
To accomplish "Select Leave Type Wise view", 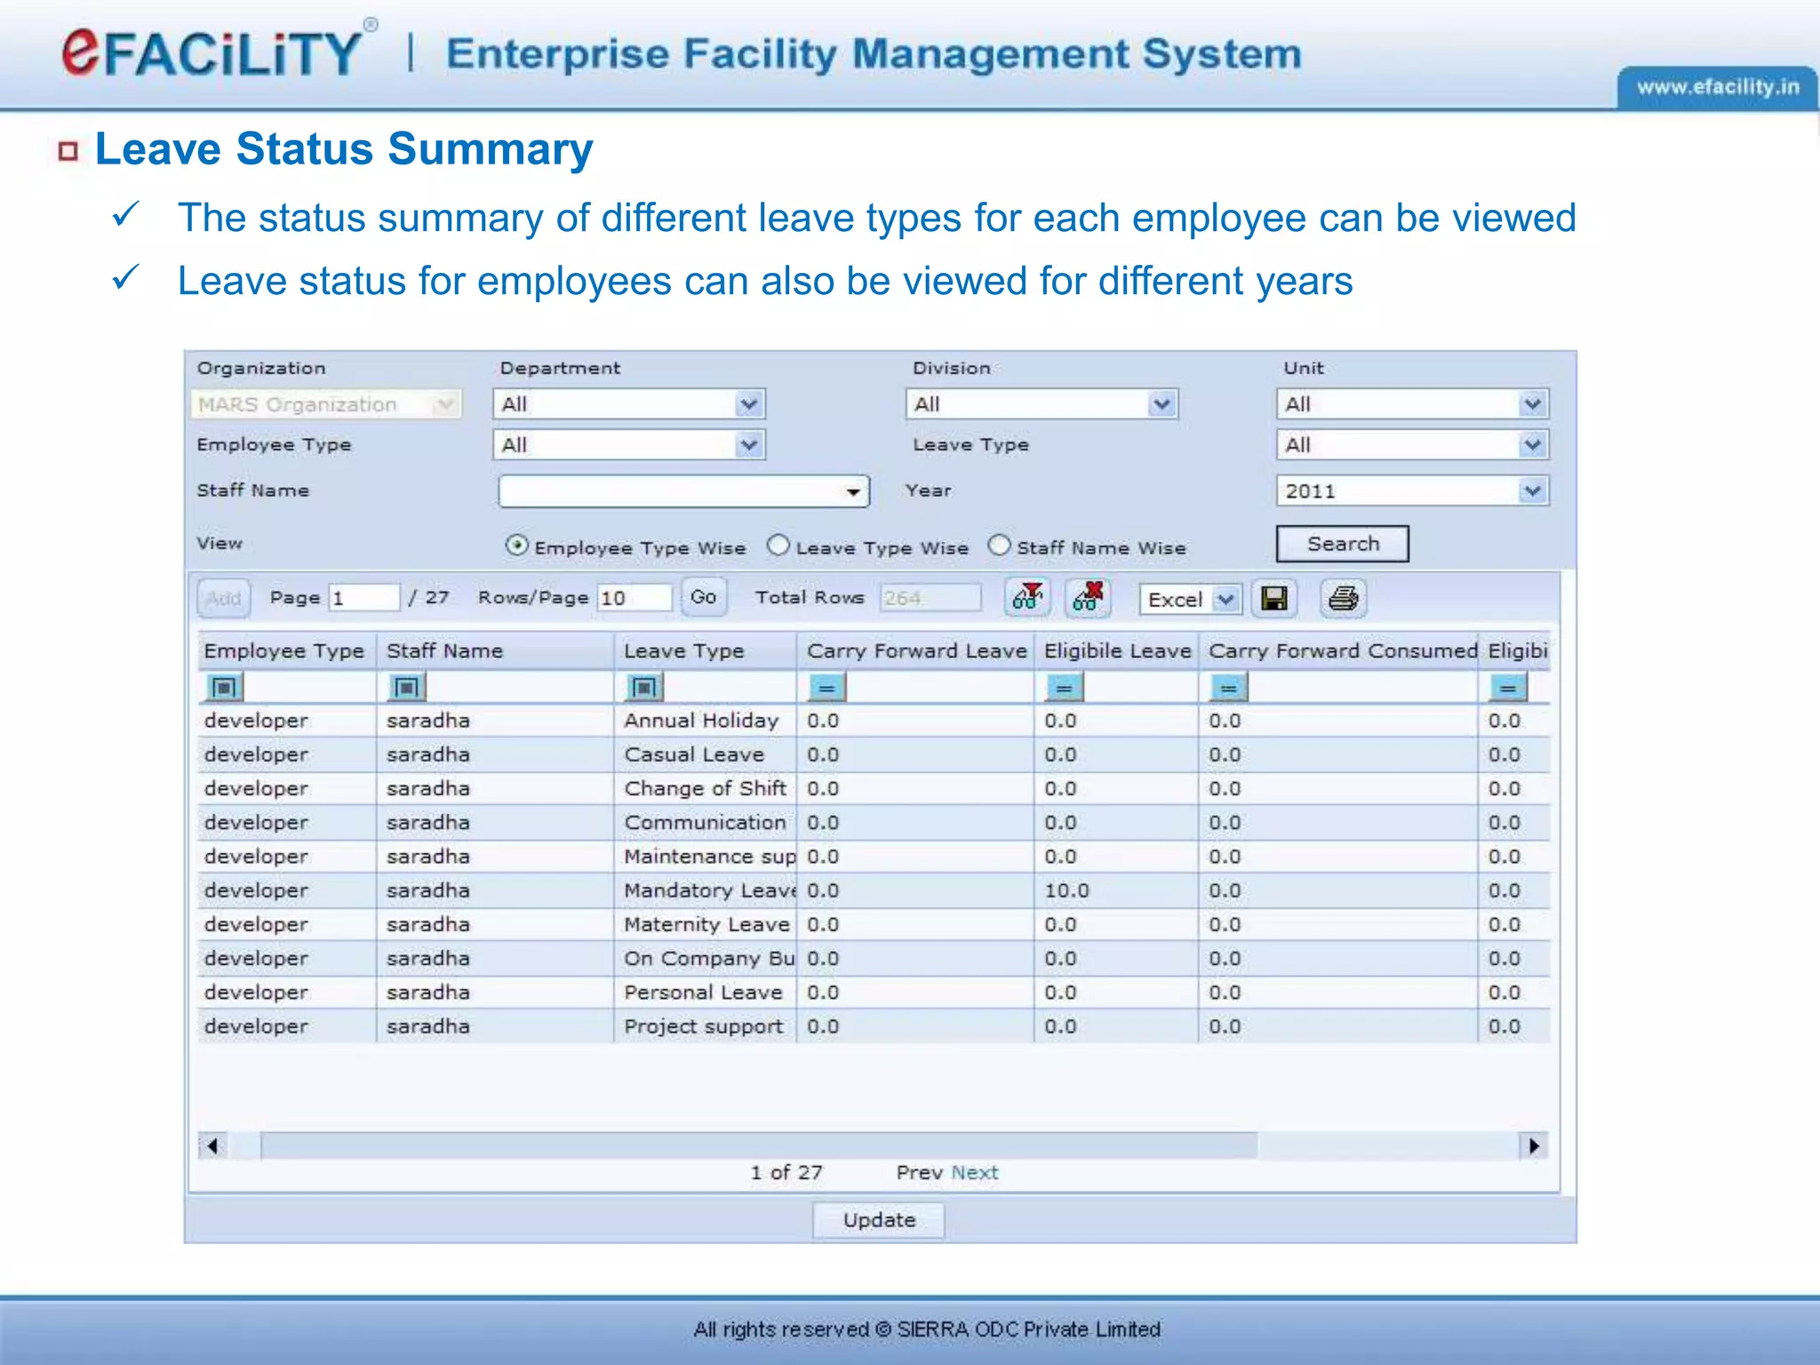I will coord(778,545).
